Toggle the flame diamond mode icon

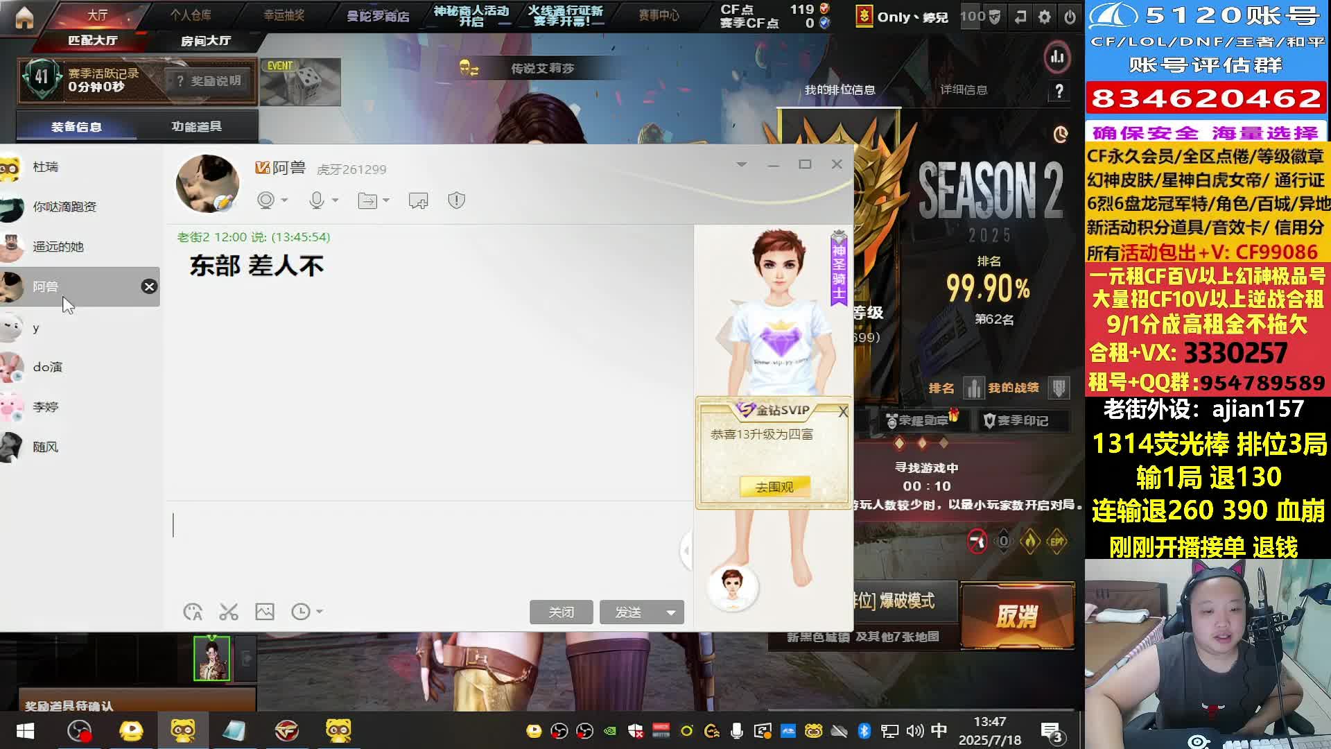[x=1030, y=542]
